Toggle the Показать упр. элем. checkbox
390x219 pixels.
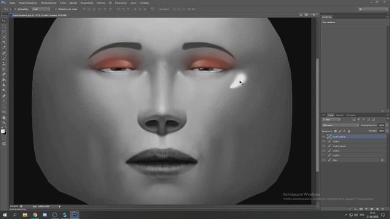click(55, 9)
